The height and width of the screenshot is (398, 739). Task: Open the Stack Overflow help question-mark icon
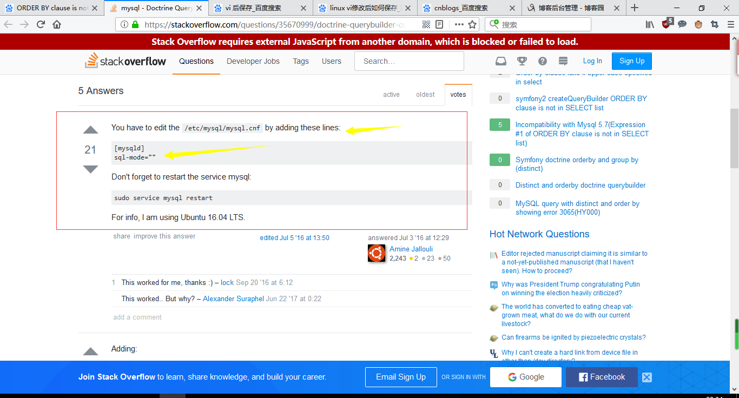click(543, 61)
